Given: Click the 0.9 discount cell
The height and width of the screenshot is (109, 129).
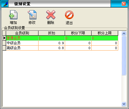Looking at the screenshot, I should click(x=52, y=43).
